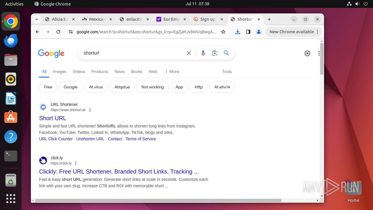
Task: Open Files manager from the dock
Action: click(x=11, y=60)
